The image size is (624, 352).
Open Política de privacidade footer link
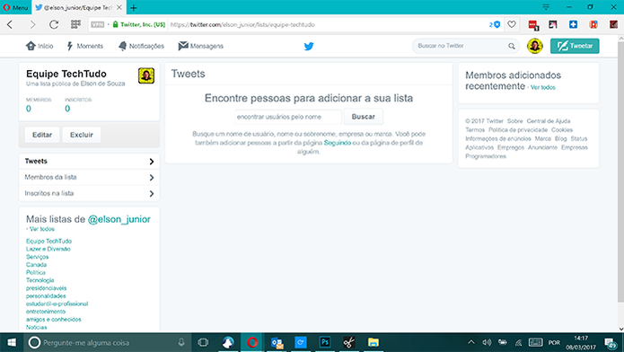point(518,130)
